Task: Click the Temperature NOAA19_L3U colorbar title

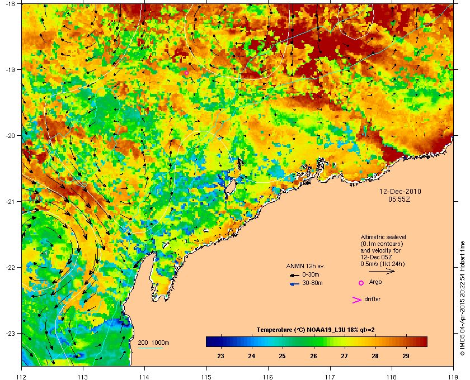Action: point(316,330)
